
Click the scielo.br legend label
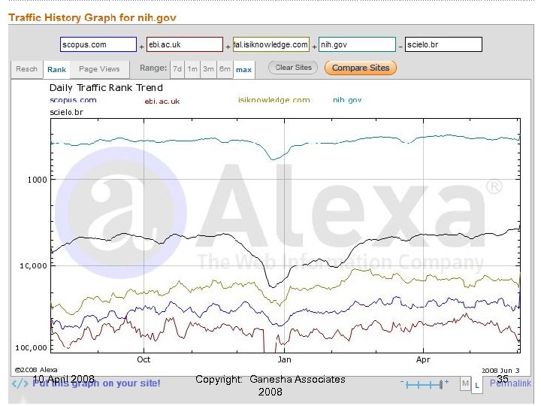(67, 112)
